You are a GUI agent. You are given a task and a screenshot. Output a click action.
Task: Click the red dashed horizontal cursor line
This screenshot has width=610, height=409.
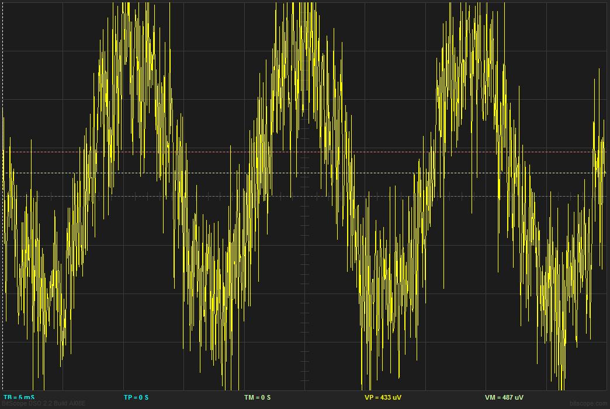(304, 152)
